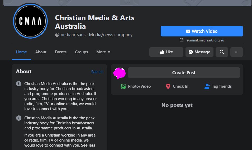Click the Christian Media & Arts Australia title
This screenshot has width=252, height=150.
[95, 22]
